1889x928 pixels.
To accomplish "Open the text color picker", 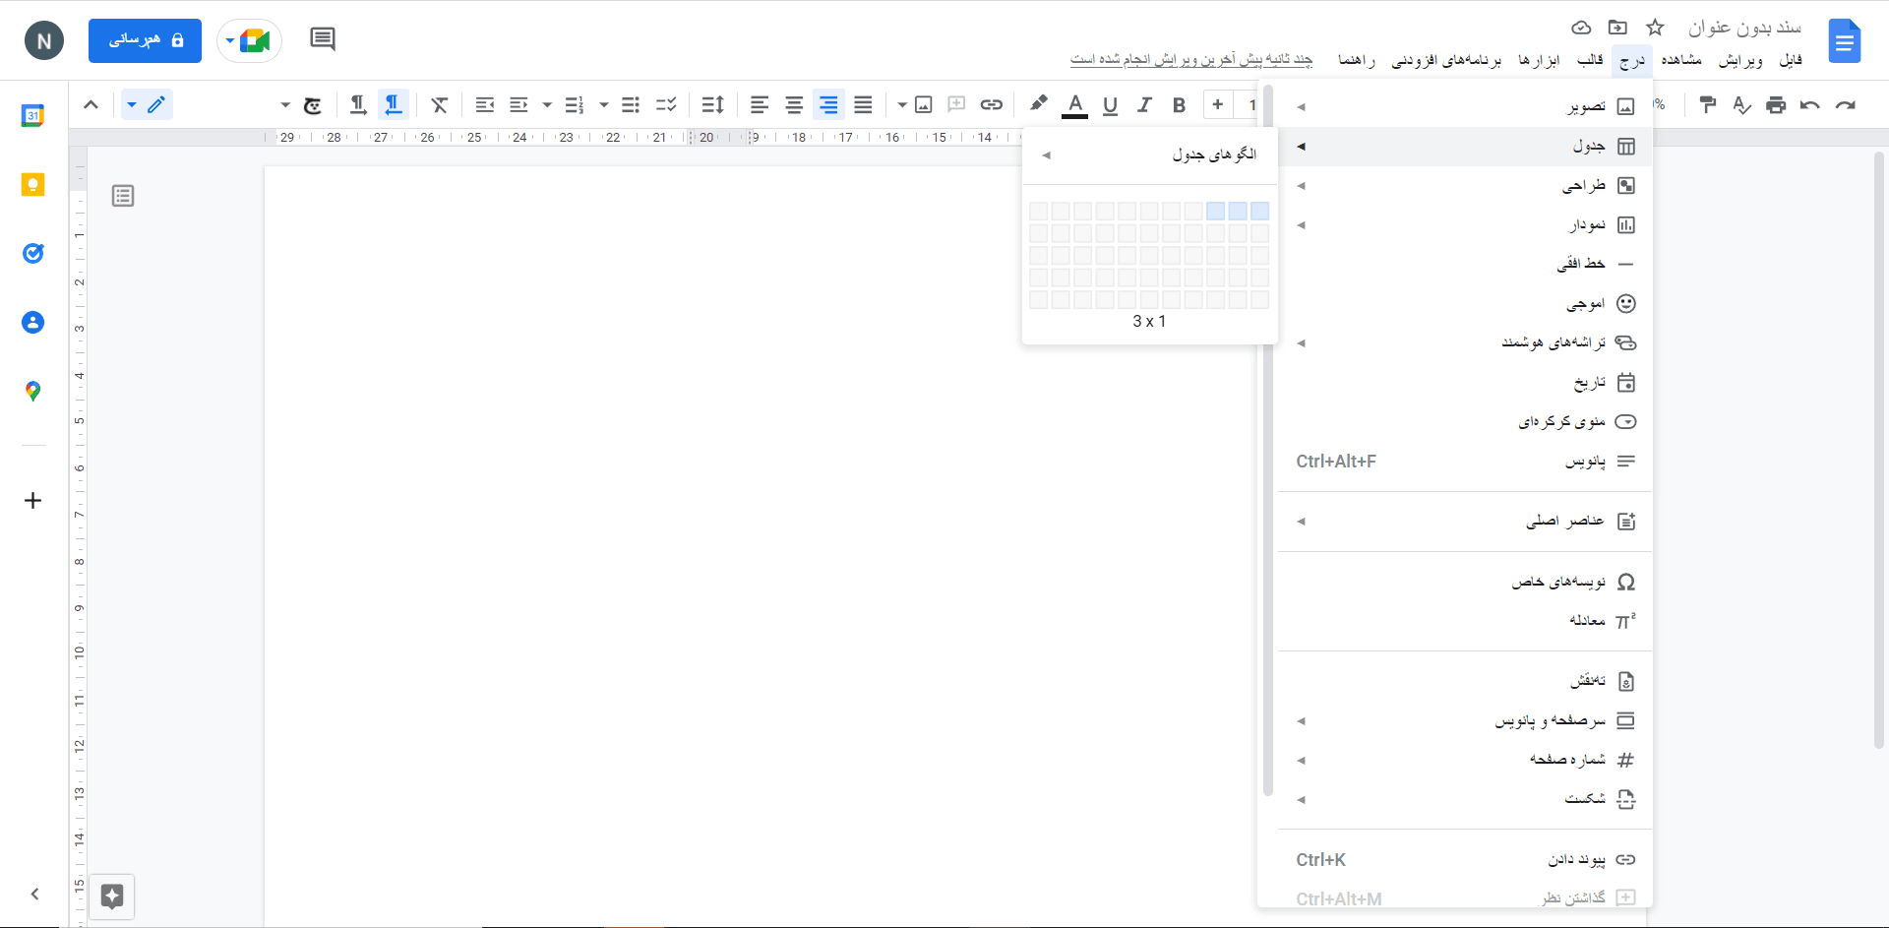I will click(x=1075, y=104).
